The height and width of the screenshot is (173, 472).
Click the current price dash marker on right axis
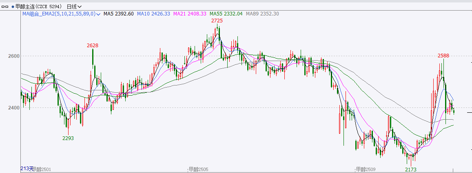469,112
